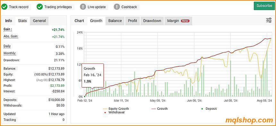Image resolution: width=276 pixels, height=126 pixels.
Task: Click the Highest value $12,178.70
Action: point(56,80)
